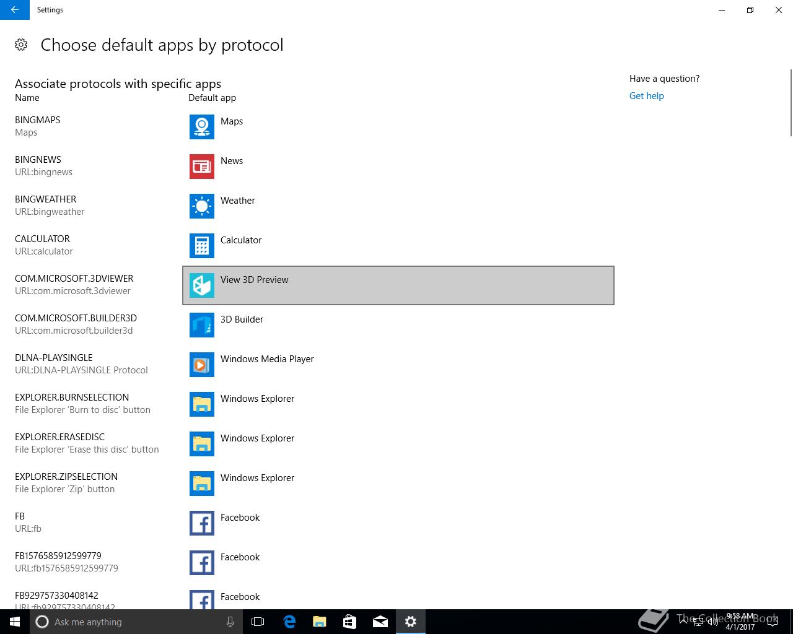The image size is (793, 634).
Task: Click the FB1576585912599779 protocol name
Action: pos(58,556)
